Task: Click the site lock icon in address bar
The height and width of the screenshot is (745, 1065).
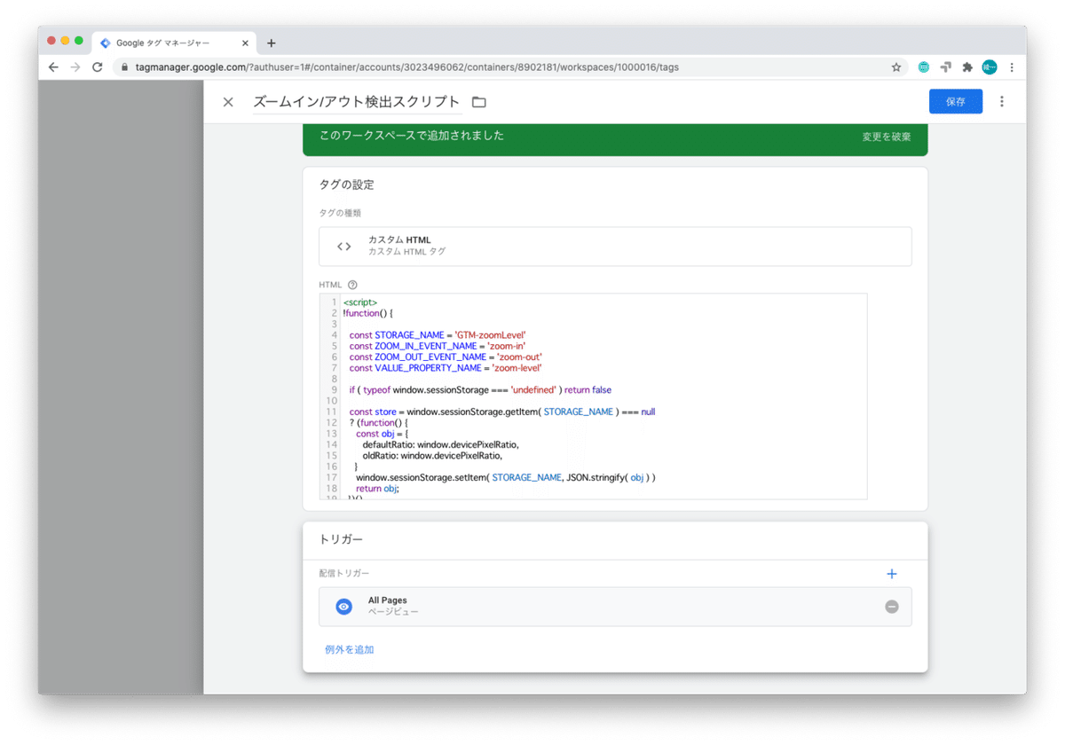Action: click(124, 67)
